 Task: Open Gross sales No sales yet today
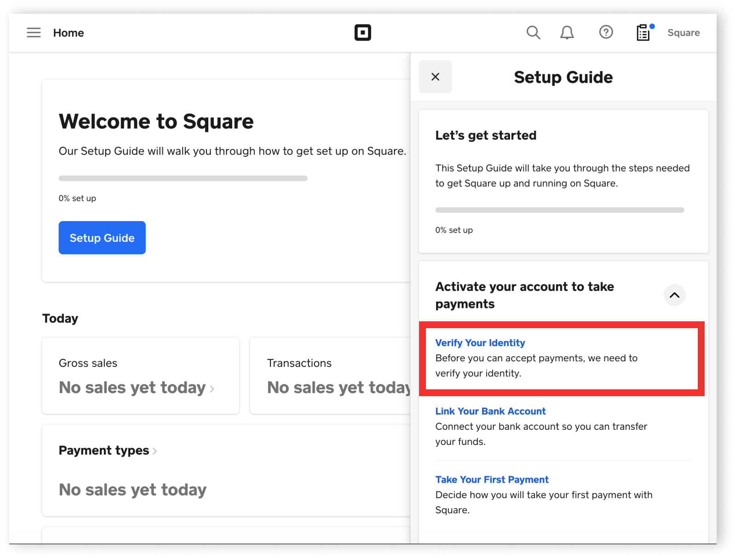(137, 387)
